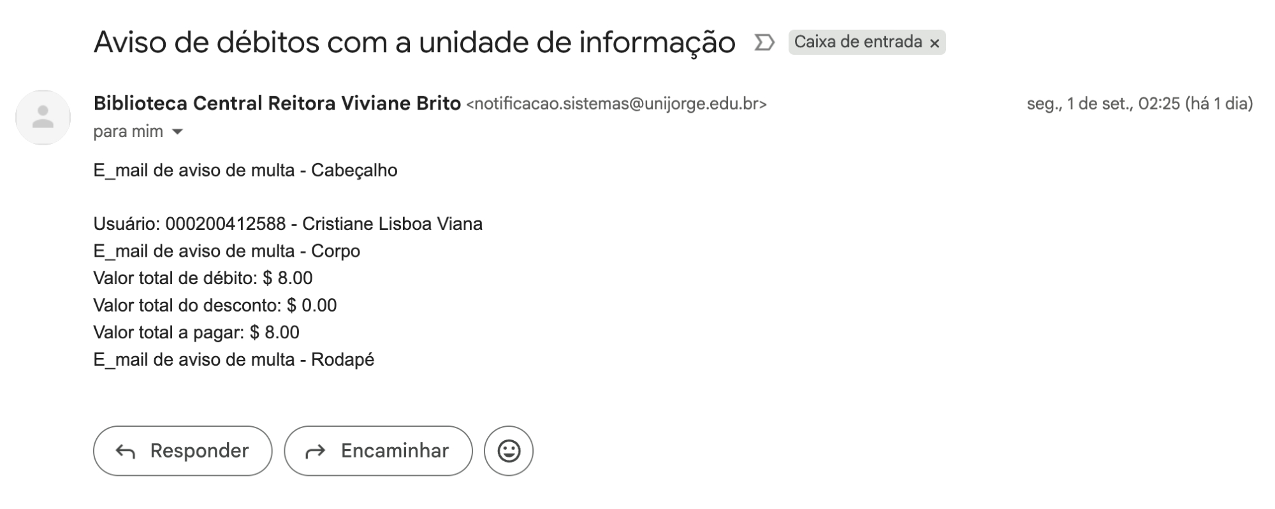This screenshot has height=509, width=1275.
Task: Click the Encaminhar button
Action: point(378,451)
